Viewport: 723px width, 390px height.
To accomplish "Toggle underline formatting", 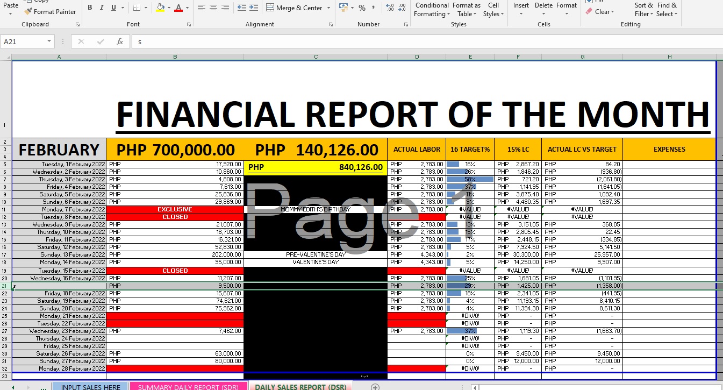I will 113,8.
